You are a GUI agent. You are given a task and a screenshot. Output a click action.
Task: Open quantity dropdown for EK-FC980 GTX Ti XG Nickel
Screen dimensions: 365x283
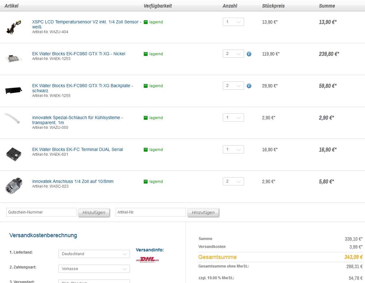click(233, 54)
